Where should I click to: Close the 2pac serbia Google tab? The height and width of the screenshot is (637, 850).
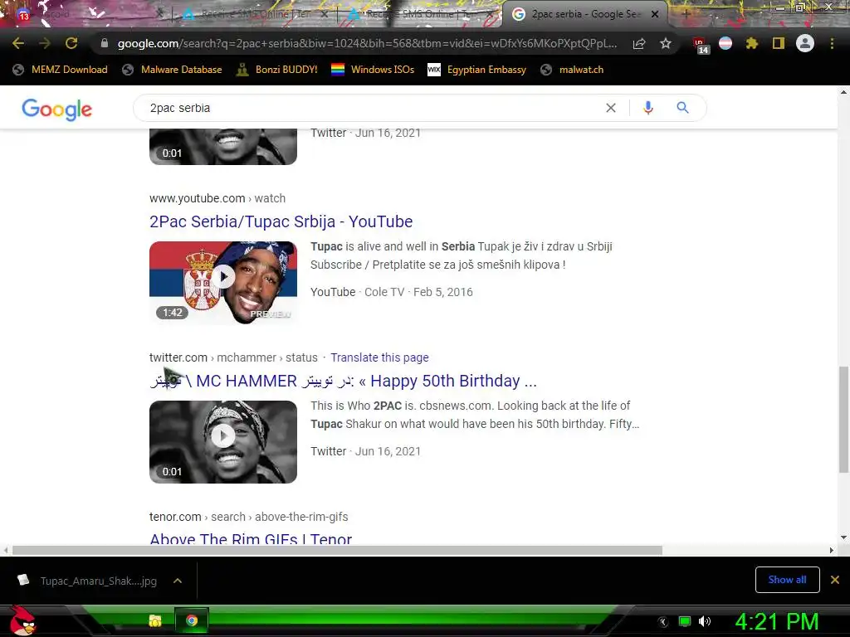point(655,15)
